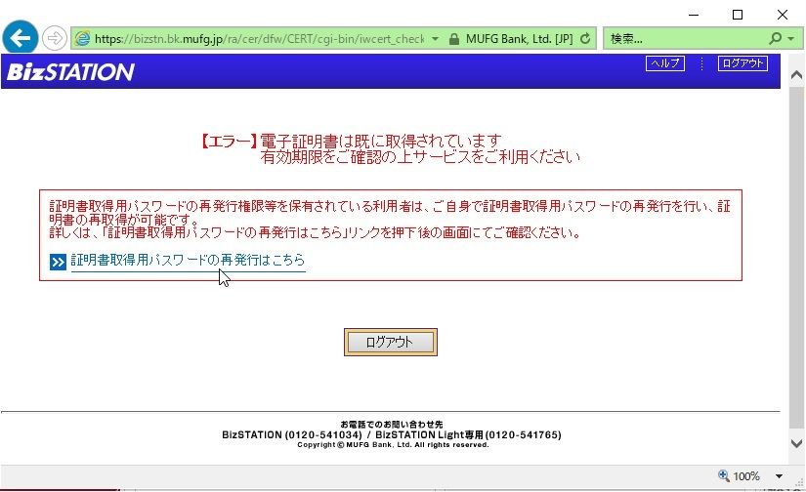Screen dimensions: 806x492
Task: Click the large centered ログアウト button
Action: [391, 342]
